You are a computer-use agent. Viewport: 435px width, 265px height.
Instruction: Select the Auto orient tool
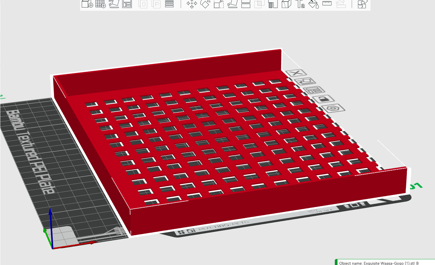tap(114, 4)
